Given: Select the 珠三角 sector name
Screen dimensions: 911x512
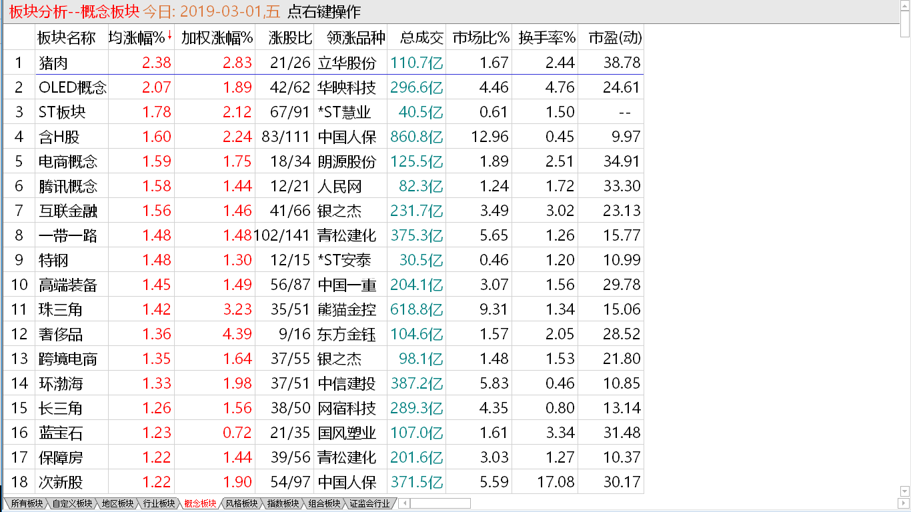Looking at the screenshot, I should point(61,309).
